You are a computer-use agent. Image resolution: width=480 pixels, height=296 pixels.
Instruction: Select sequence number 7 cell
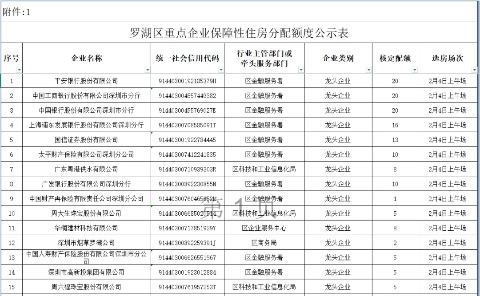[x=12, y=169]
